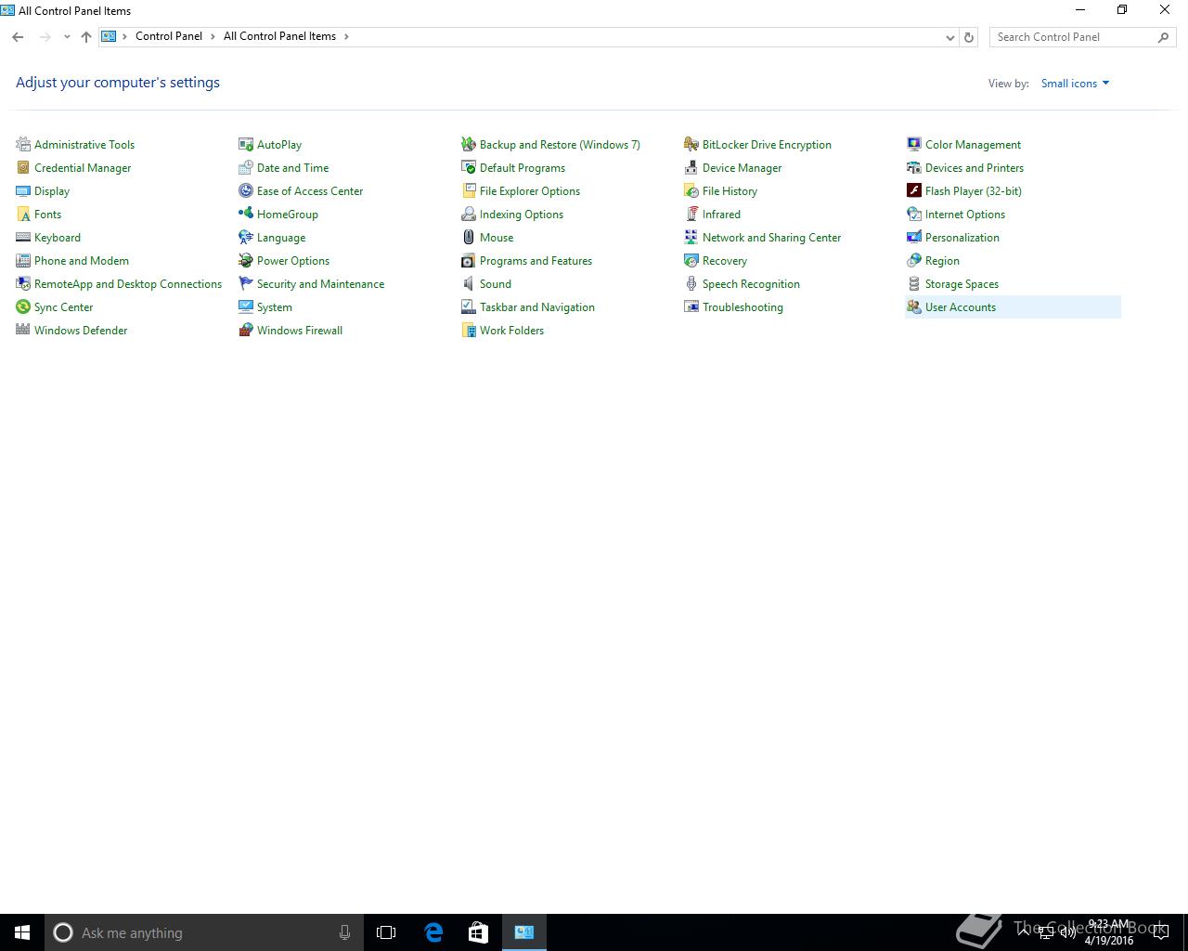Open File Explorer Options link
This screenshot has width=1188, height=951.
tap(529, 191)
